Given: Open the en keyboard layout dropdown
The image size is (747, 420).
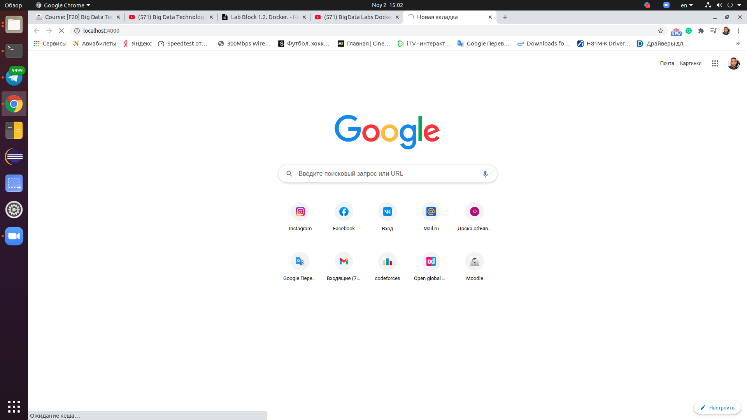Looking at the screenshot, I should 687,5.
